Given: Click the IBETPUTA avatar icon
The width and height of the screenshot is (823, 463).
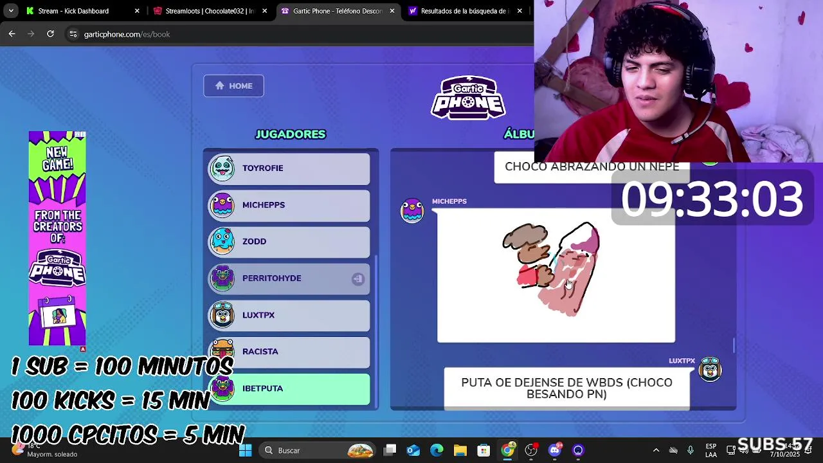Looking at the screenshot, I should [x=222, y=388].
